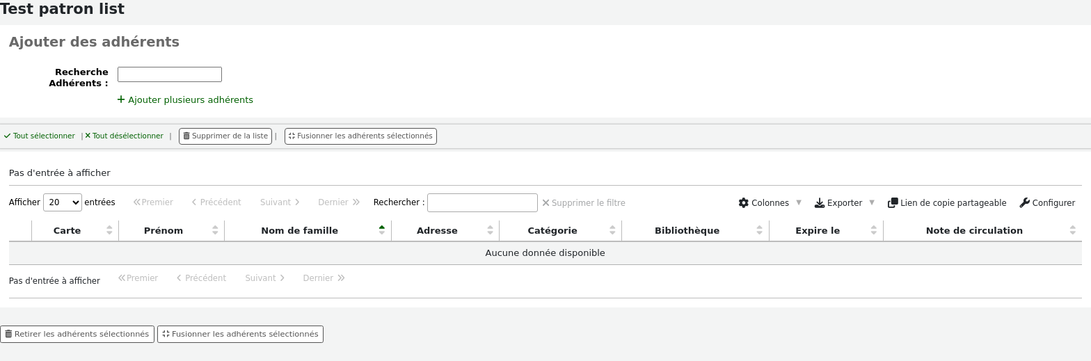Image resolution: width=1091 pixels, height=361 pixels.
Task: Click Suivant in the top pagination
Action: click(280, 202)
